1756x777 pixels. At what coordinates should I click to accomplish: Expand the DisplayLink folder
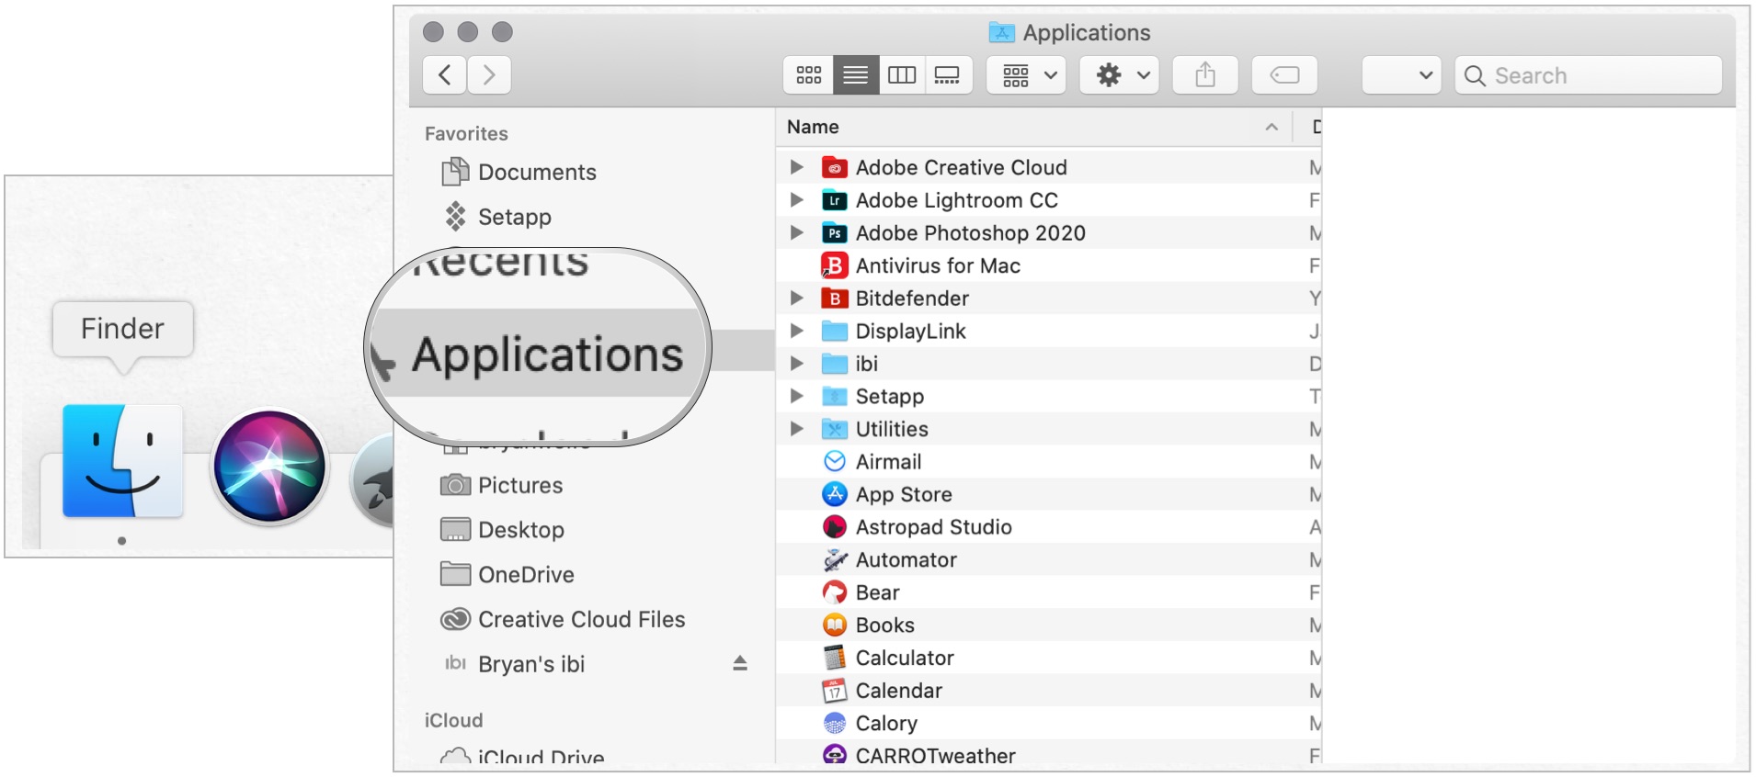797,331
